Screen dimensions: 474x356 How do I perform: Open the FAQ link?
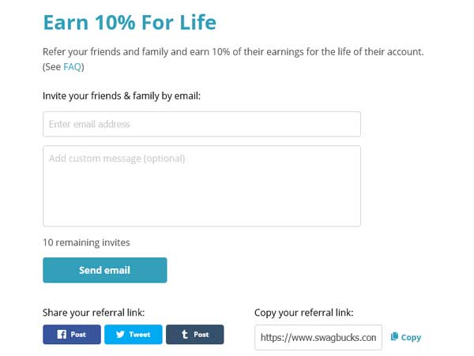click(x=72, y=67)
